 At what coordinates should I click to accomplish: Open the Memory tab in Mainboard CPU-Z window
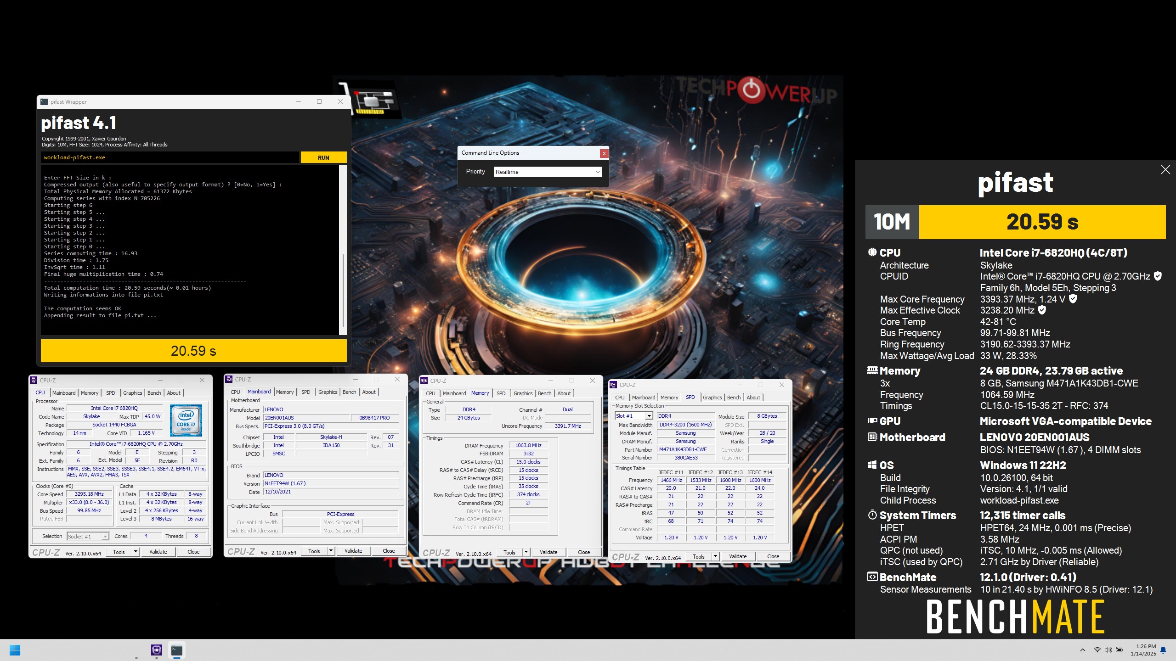(285, 392)
